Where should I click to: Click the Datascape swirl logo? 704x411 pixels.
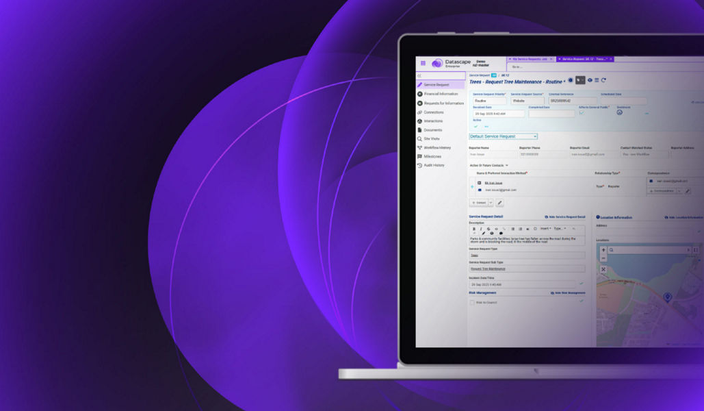click(x=437, y=64)
